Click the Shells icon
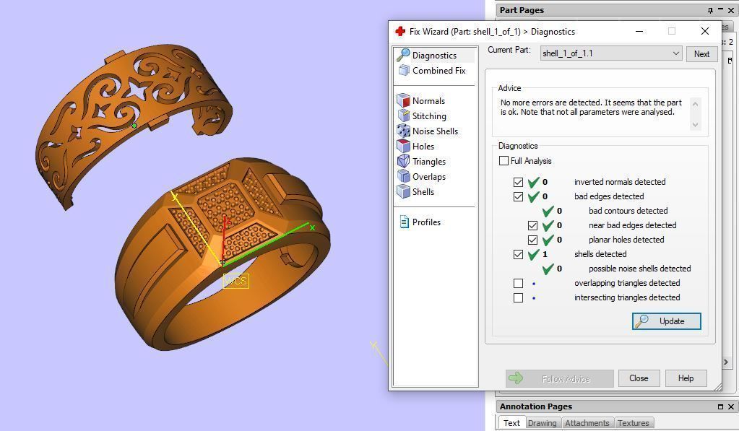Screen dimensions: 739x431 403,191
